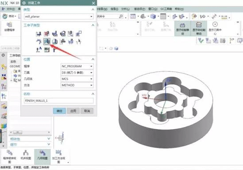Click the FINISH_WALLS_1 name input field

(58, 101)
